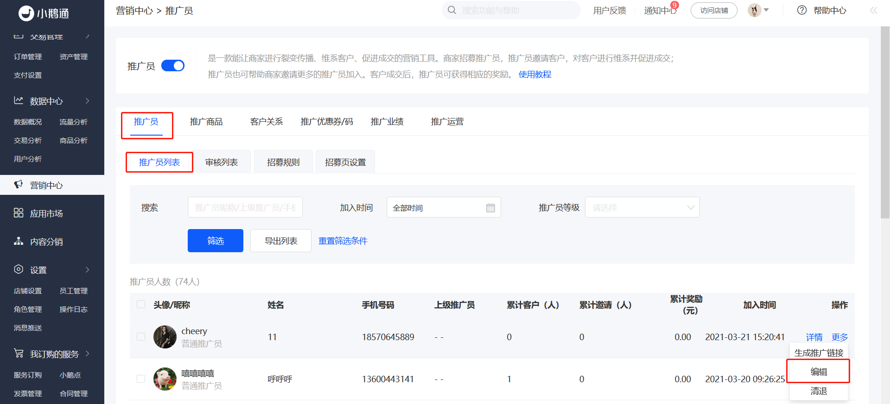The image size is (890, 404).
Task: Check the select-all checkbox in table header
Action: tap(141, 305)
